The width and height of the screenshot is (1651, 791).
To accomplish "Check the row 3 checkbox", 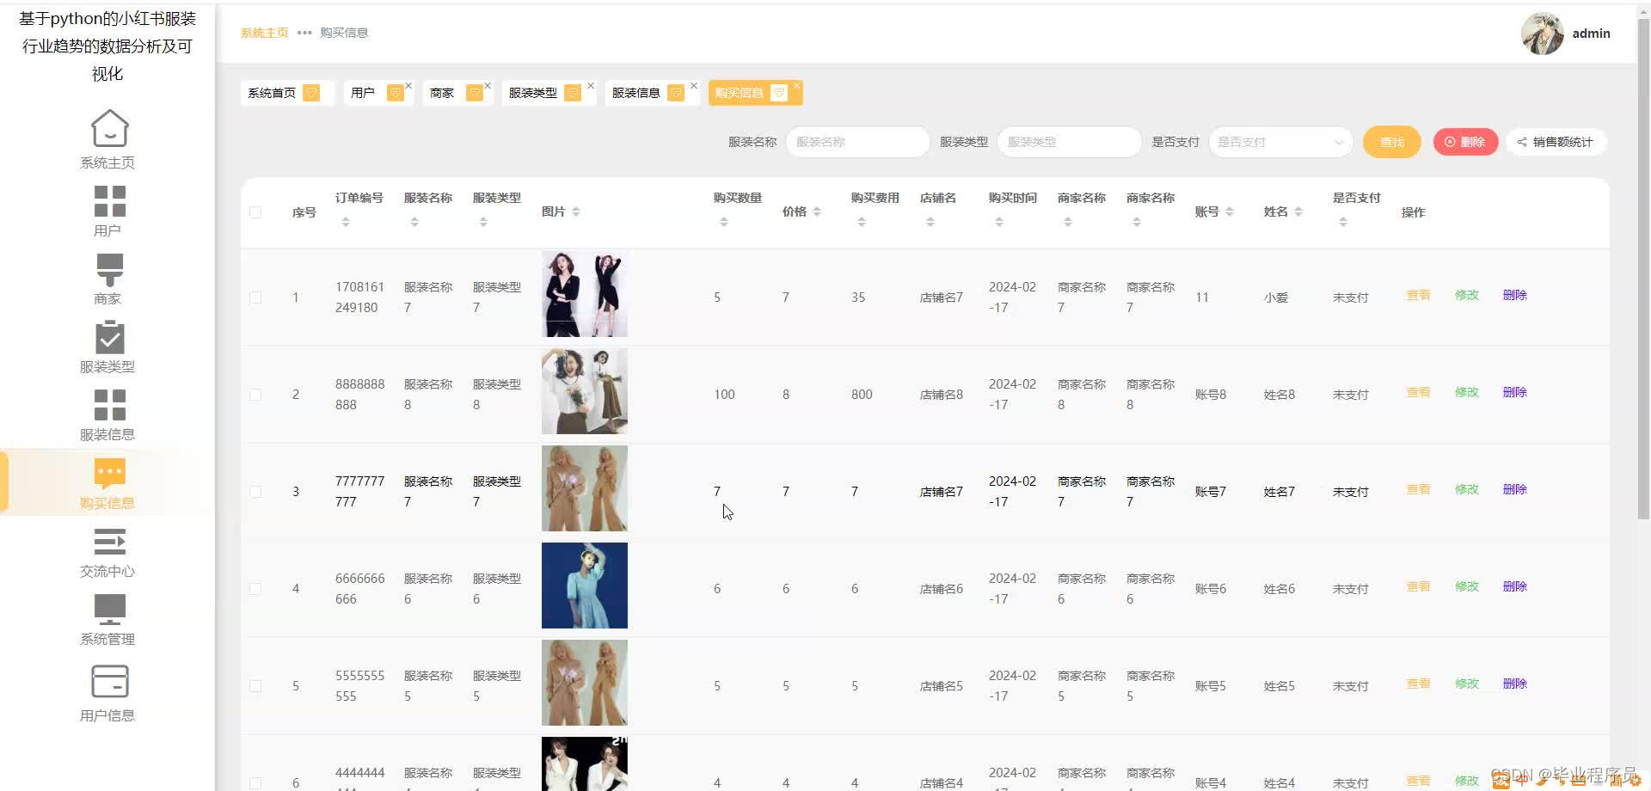I will click(255, 492).
